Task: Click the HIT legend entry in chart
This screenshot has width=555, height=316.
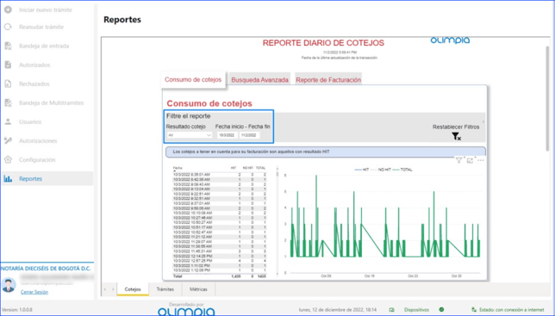Action: 362,170
